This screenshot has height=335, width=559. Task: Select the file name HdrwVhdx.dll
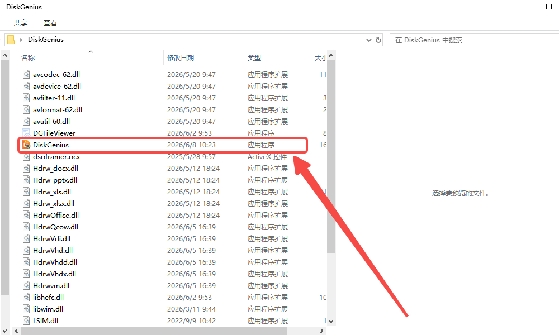[55, 274]
